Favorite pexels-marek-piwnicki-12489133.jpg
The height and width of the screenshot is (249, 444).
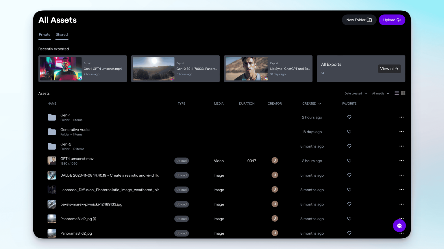pyautogui.click(x=349, y=204)
